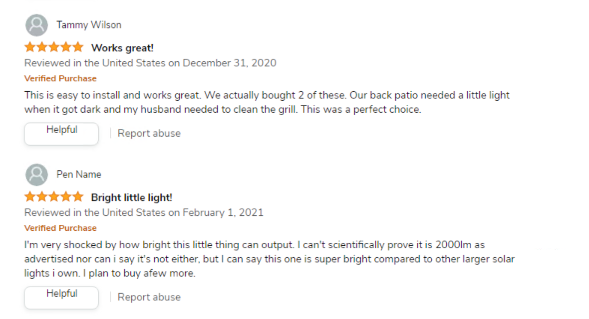This screenshot has height=319, width=589.
Task: Click the star rating beside "Bright little light!"
Action: (54, 197)
